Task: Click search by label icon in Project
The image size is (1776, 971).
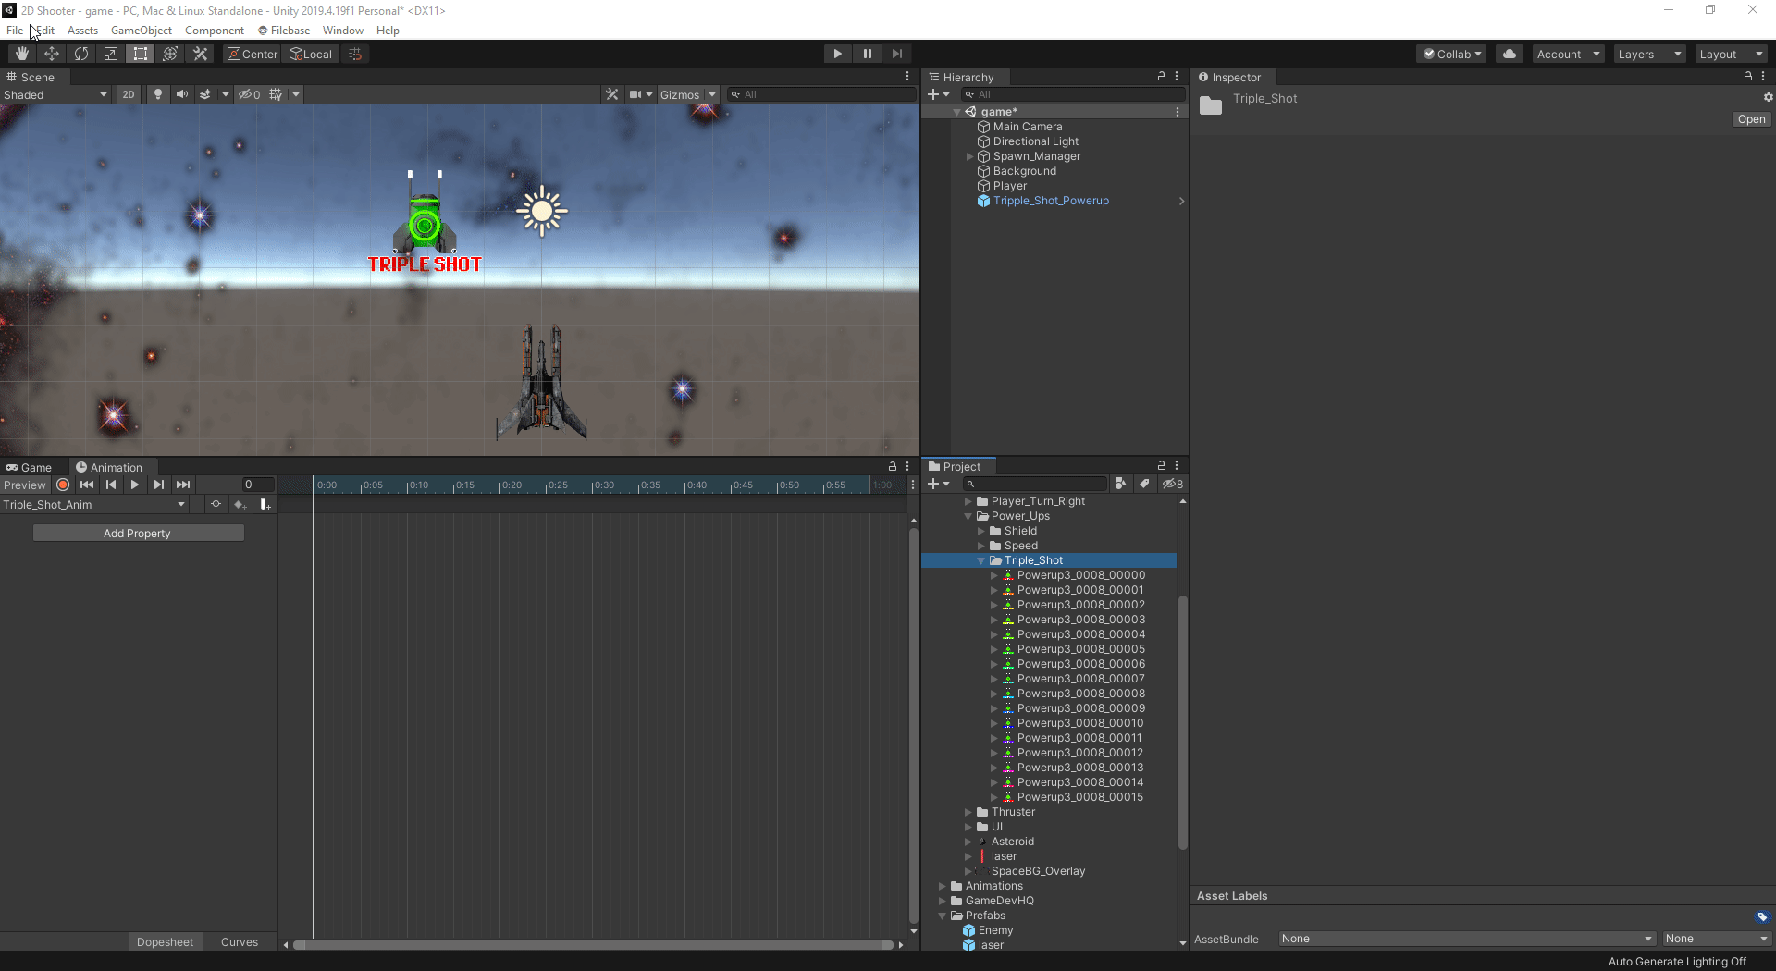Action: point(1144,484)
